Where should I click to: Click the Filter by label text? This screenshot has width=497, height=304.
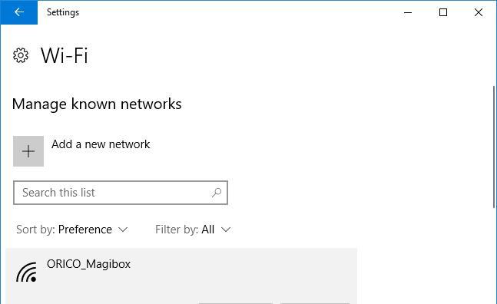[x=177, y=230]
